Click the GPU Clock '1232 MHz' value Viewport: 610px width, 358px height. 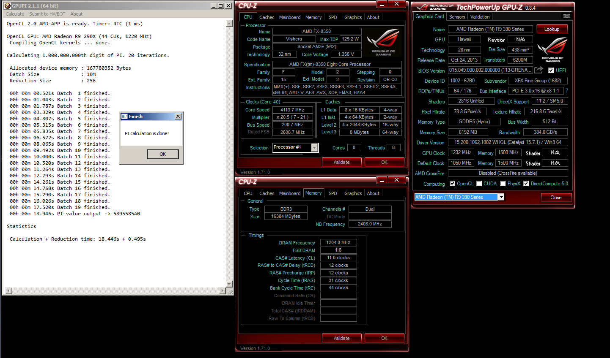461,152
